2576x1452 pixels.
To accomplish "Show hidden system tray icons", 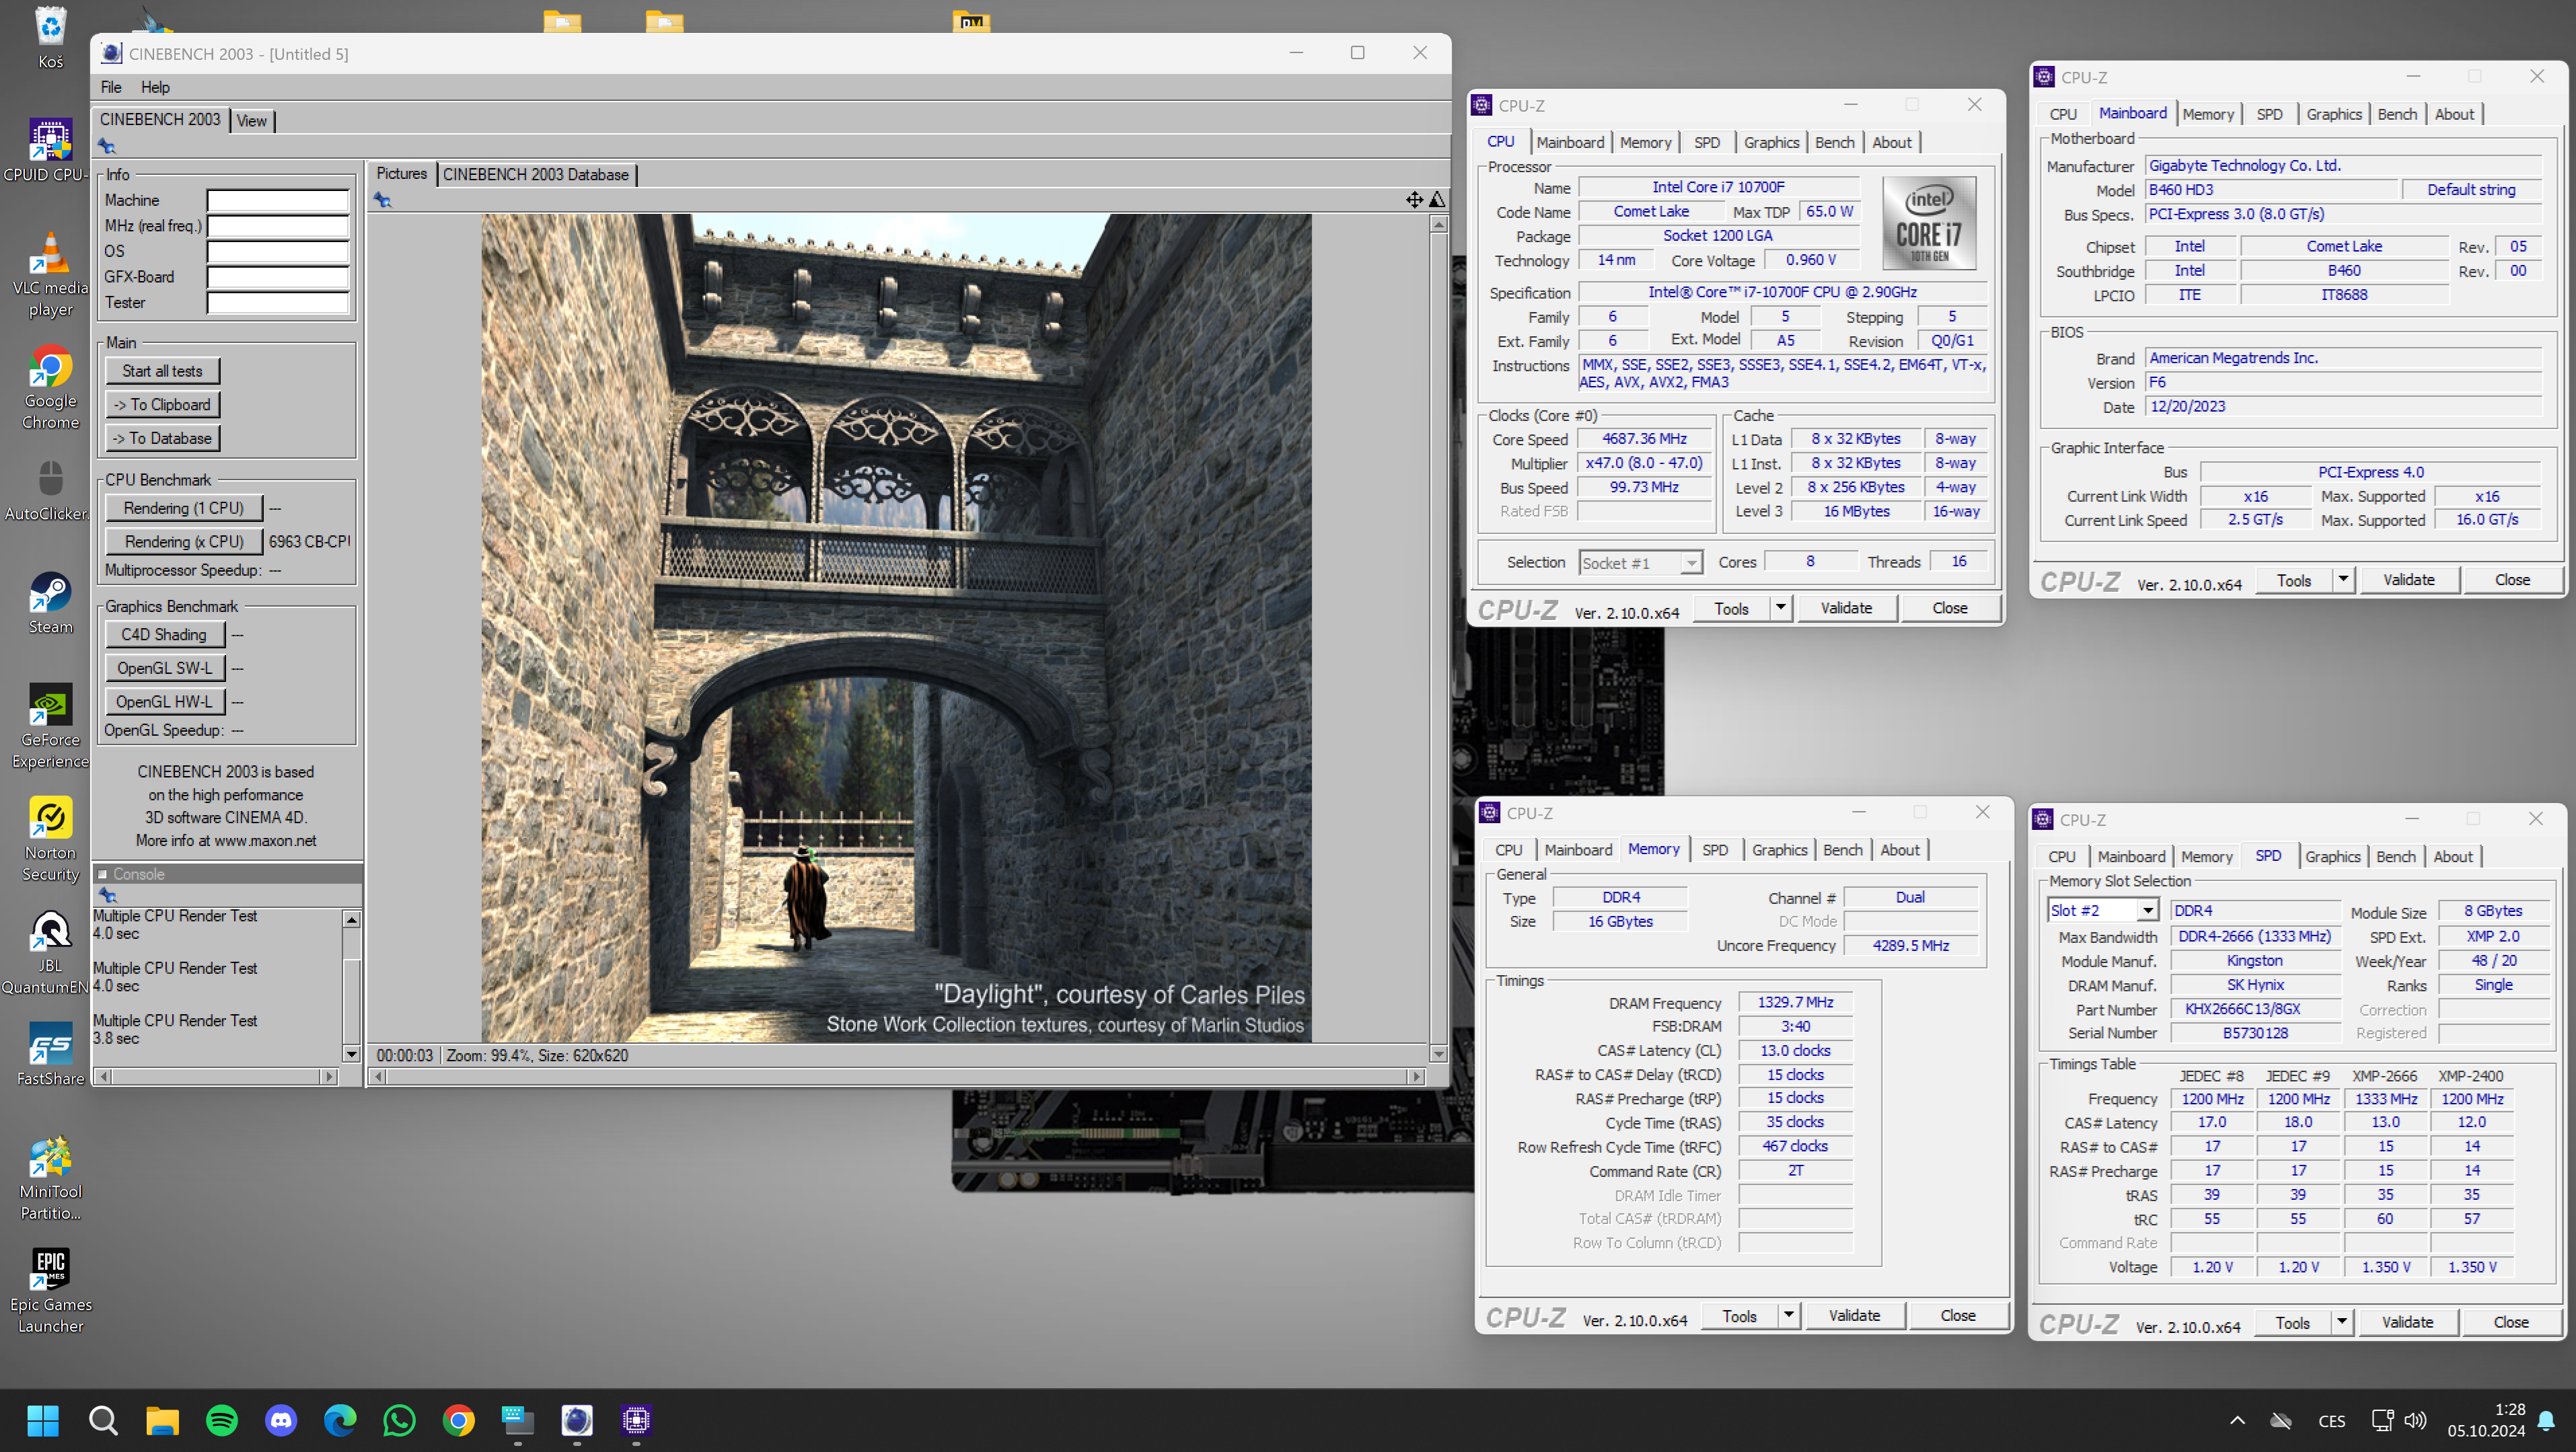I will 2237,1420.
